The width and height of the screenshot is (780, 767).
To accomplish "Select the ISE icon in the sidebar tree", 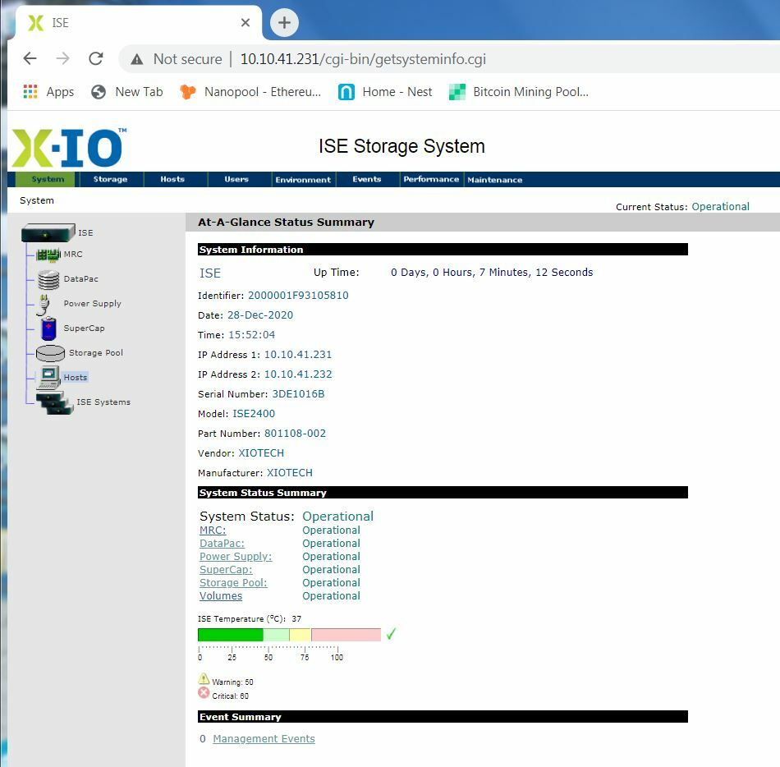I will point(47,232).
